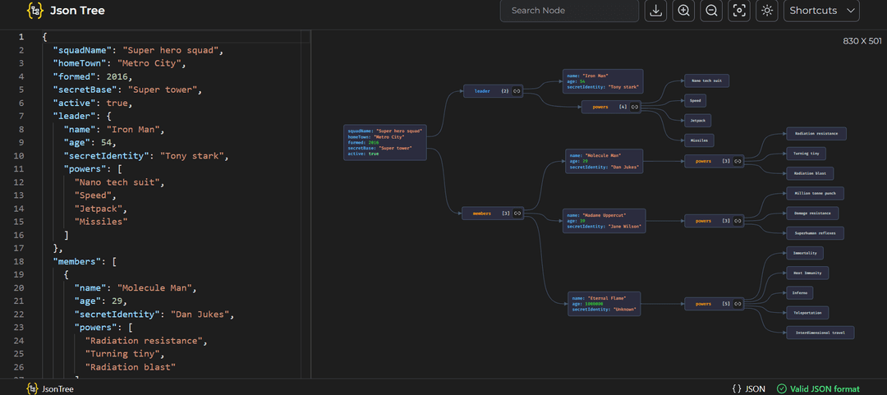Image resolution: width=887 pixels, height=395 pixels.
Task: Collapse Madame Uppercut's powers [3] link icon
Action: tap(738, 221)
